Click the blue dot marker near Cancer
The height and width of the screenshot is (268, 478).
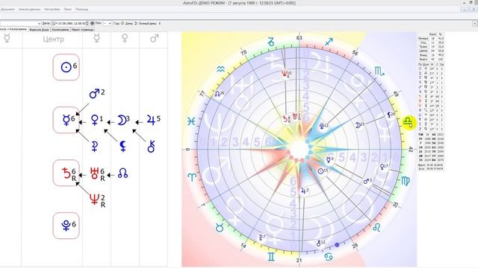pyautogui.click(x=337, y=245)
